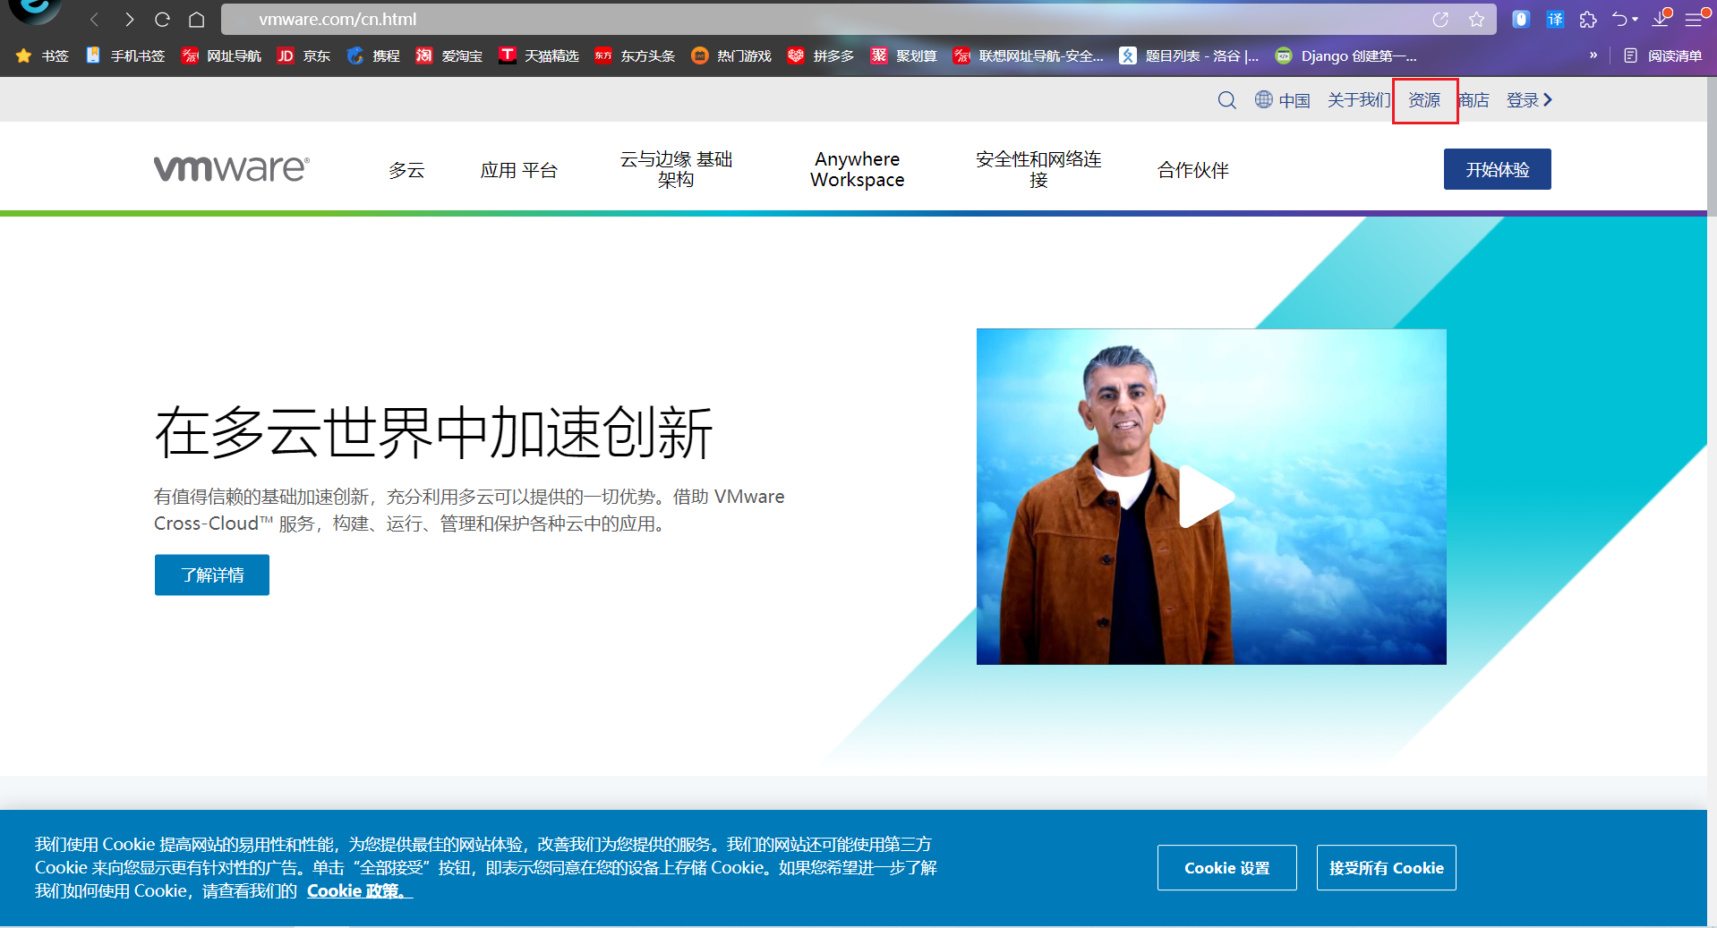Open the browser home page

pos(197,19)
